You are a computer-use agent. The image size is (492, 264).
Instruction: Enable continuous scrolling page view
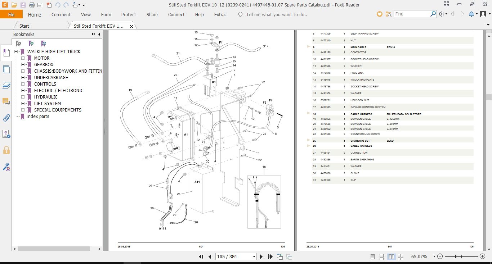pyautogui.click(x=382, y=257)
